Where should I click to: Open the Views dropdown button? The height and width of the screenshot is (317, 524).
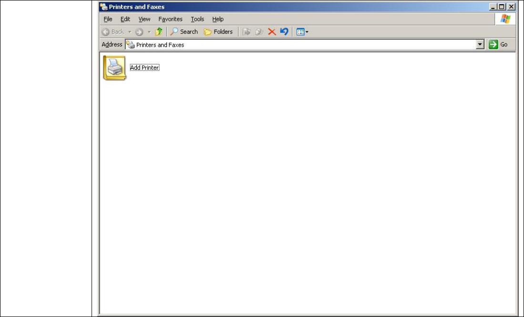click(x=302, y=32)
